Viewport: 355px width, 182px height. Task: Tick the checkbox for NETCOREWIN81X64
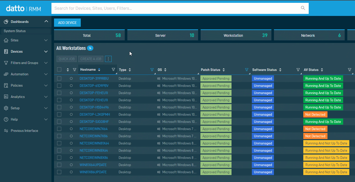(x=59, y=143)
